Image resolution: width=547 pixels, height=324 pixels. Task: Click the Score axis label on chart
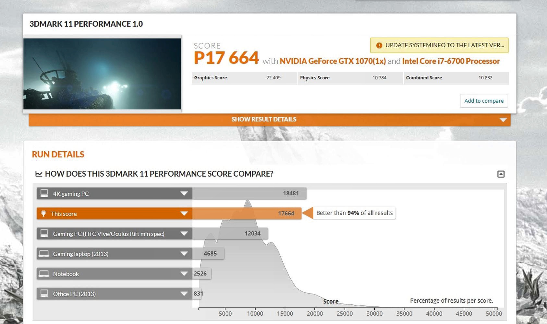[331, 301]
